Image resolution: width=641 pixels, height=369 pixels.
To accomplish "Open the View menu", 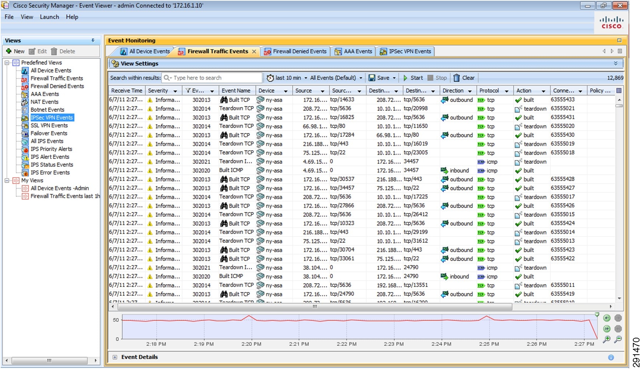I will coord(27,17).
